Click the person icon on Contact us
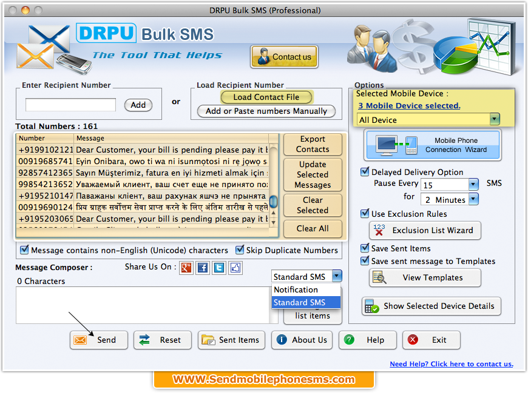The height and width of the screenshot is (393, 528). point(263,56)
